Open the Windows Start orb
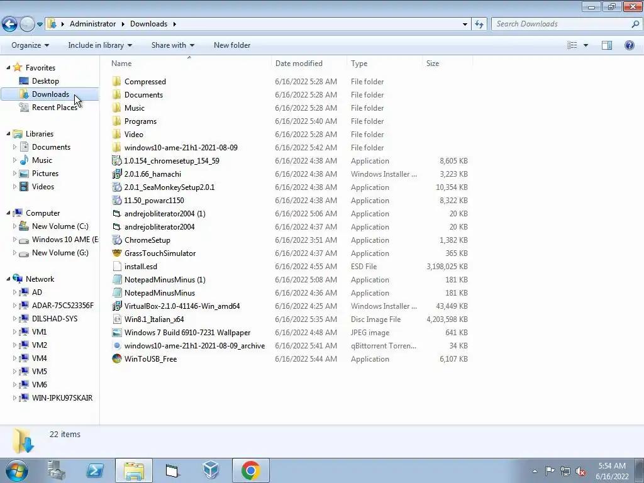644x483 pixels. [x=17, y=470]
